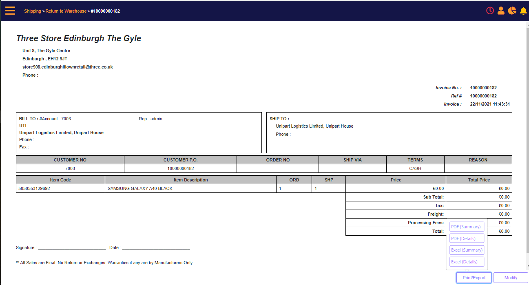This screenshot has height=285, width=529.
Task: Open the user profile icon
Action: click(x=501, y=11)
